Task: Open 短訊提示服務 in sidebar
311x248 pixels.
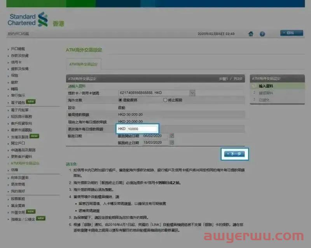Action: [21, 117]
